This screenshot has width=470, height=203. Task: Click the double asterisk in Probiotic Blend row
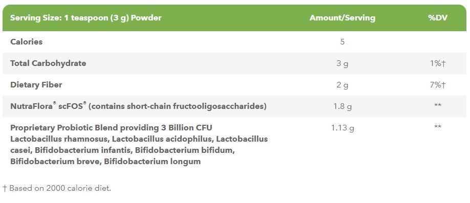click(x=438, y=127)
